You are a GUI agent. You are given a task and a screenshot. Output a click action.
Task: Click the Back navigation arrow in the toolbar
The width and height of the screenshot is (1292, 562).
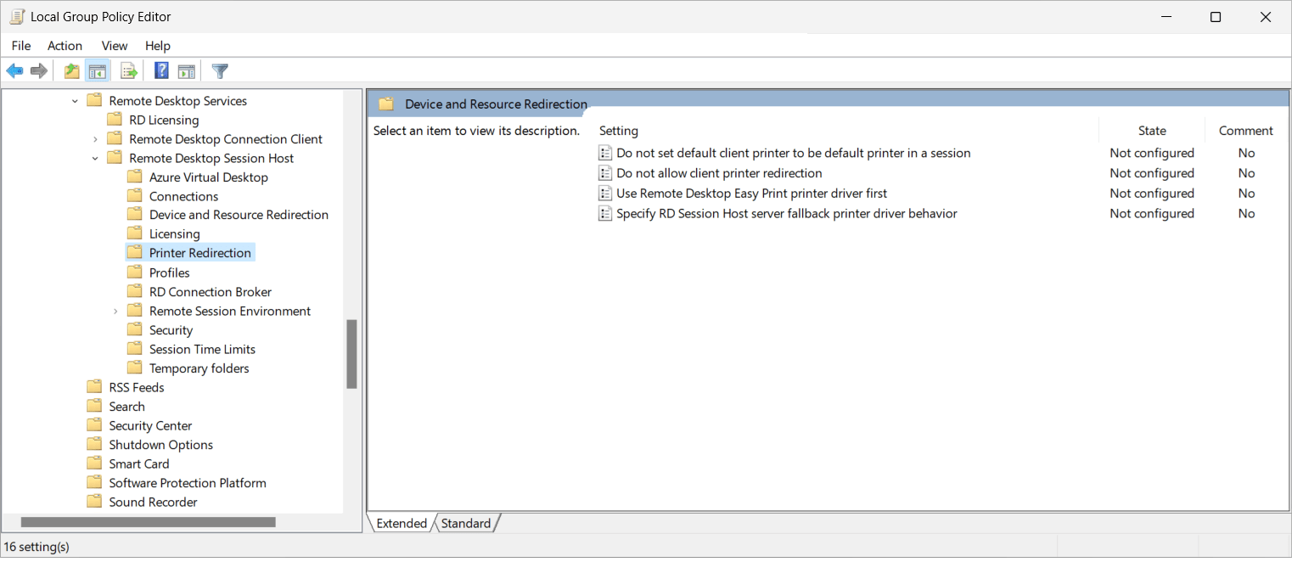[x=14, y=70]
